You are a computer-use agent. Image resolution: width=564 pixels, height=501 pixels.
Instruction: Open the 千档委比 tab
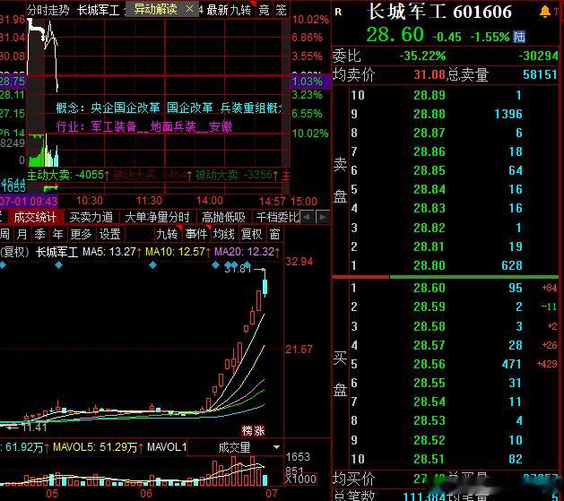277,217
